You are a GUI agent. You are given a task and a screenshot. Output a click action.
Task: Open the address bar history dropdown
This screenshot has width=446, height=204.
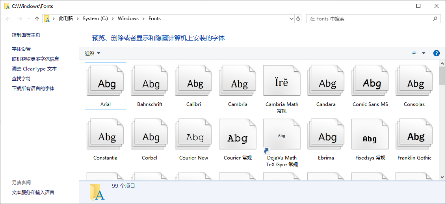pyautogui.click(x=292, y=19)
